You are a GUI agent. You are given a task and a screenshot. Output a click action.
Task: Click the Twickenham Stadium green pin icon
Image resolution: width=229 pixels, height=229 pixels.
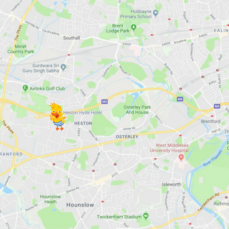tap(146, 216)
